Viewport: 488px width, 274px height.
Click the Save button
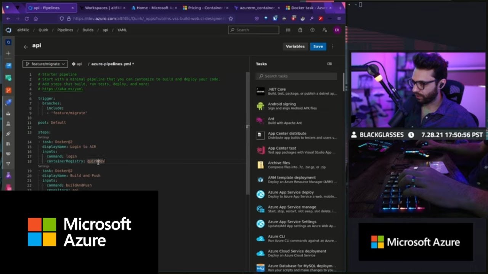point(318,46)
